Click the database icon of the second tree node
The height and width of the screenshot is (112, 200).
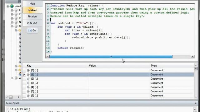(x=16, y=14)
